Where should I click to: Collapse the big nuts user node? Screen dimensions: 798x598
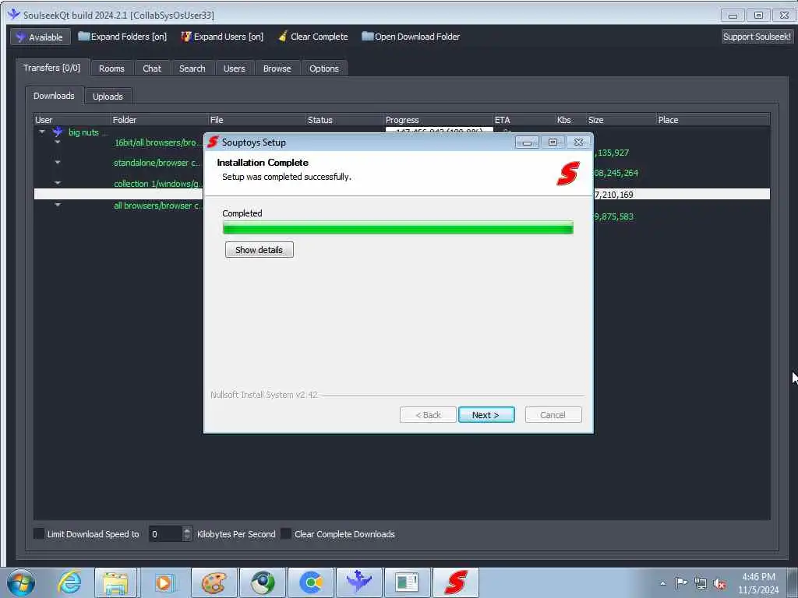coord(42,132)
